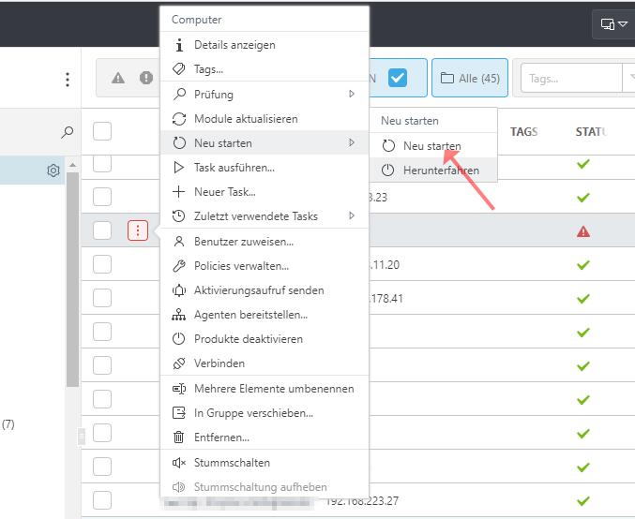Image resolution: width=635 pixels, height=519 pixels.
Task: Expand the Neu starten submenu arrow
Action: click(x=352, y=142)
